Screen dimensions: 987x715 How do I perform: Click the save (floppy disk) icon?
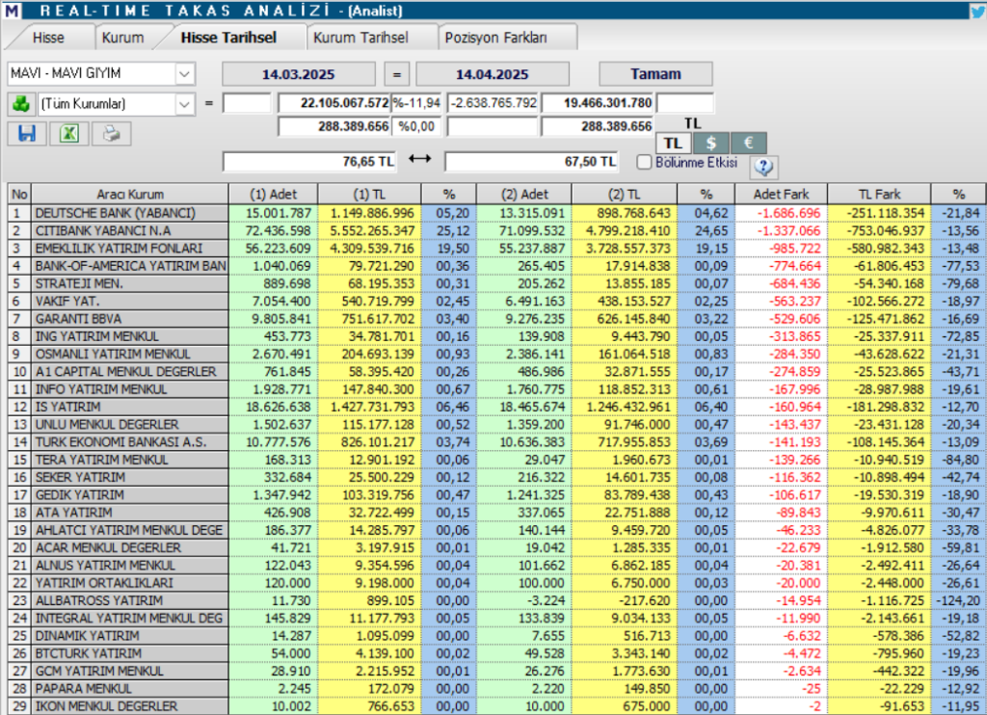[27, 134]
